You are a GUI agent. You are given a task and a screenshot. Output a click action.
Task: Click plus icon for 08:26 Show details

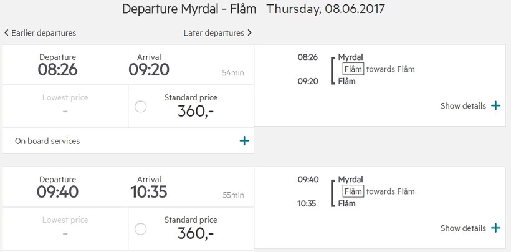point(495,106)
